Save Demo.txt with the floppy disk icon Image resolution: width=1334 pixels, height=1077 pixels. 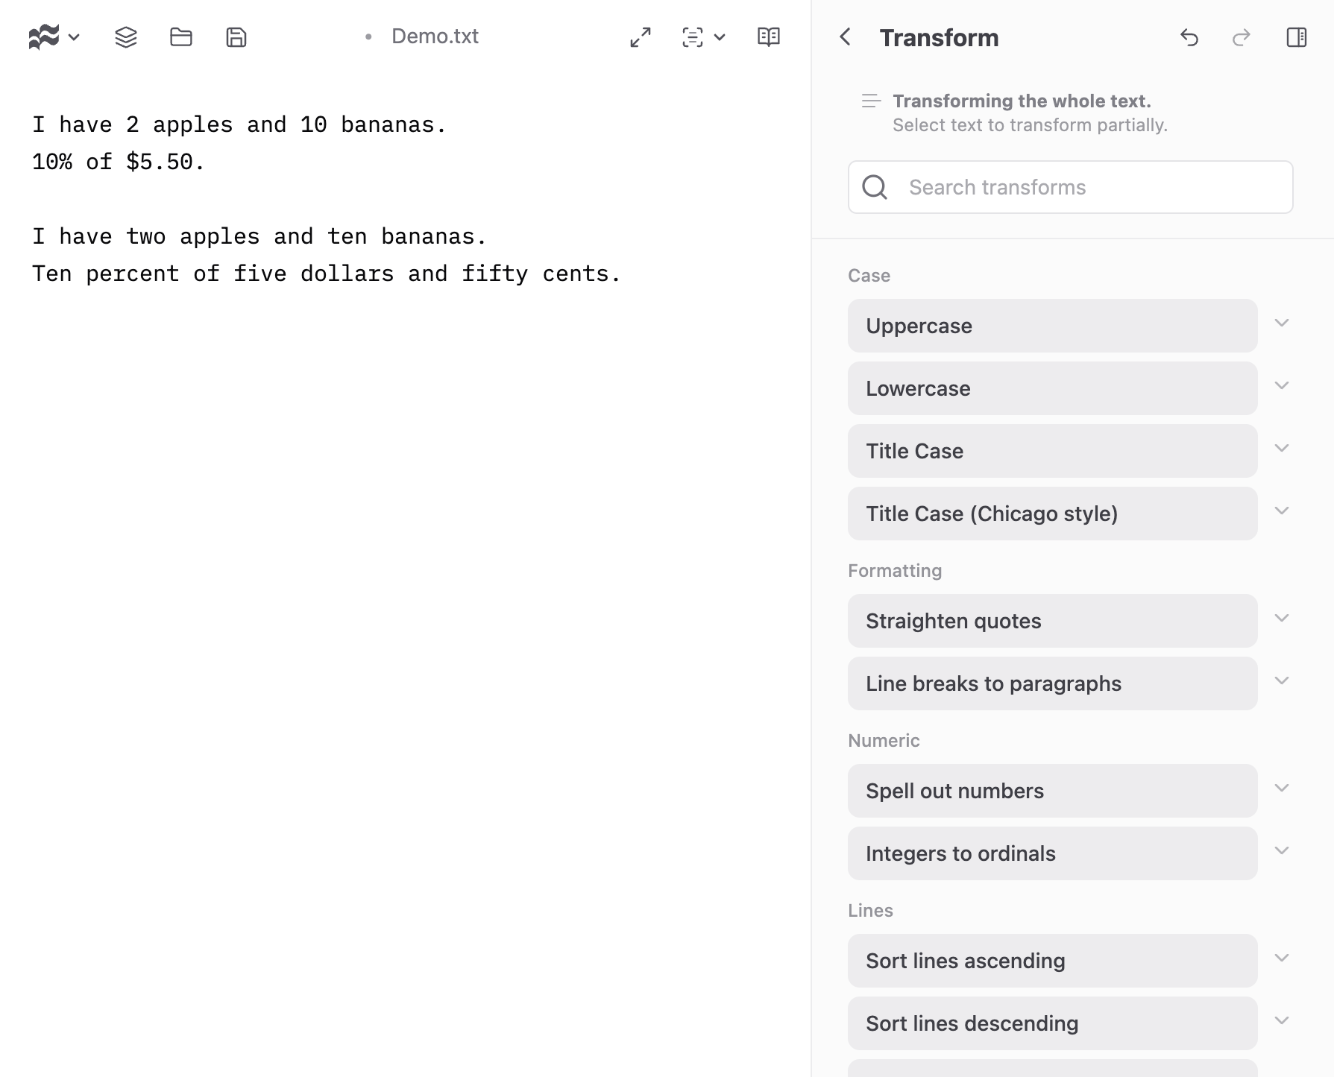[x=236, y=37]
